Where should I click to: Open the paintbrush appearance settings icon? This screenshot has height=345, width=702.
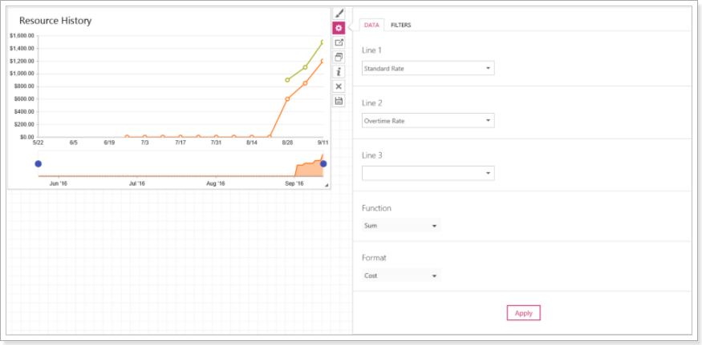point(339,14)
